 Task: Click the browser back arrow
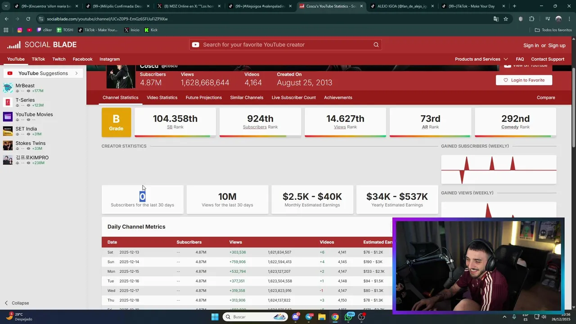(6, 19)
